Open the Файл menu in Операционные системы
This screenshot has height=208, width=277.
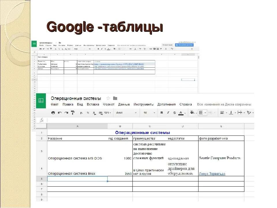point(55,104)
